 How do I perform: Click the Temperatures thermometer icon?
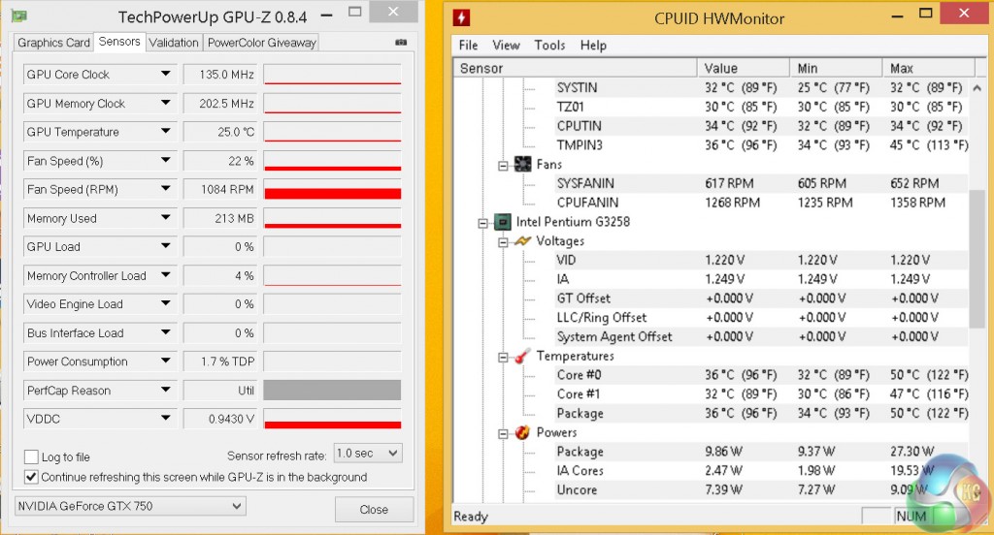[x=522, y=356]
